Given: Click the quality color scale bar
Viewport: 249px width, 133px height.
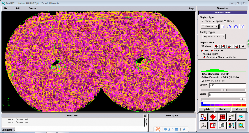Looking at the screenshot, I should [224, 105].
